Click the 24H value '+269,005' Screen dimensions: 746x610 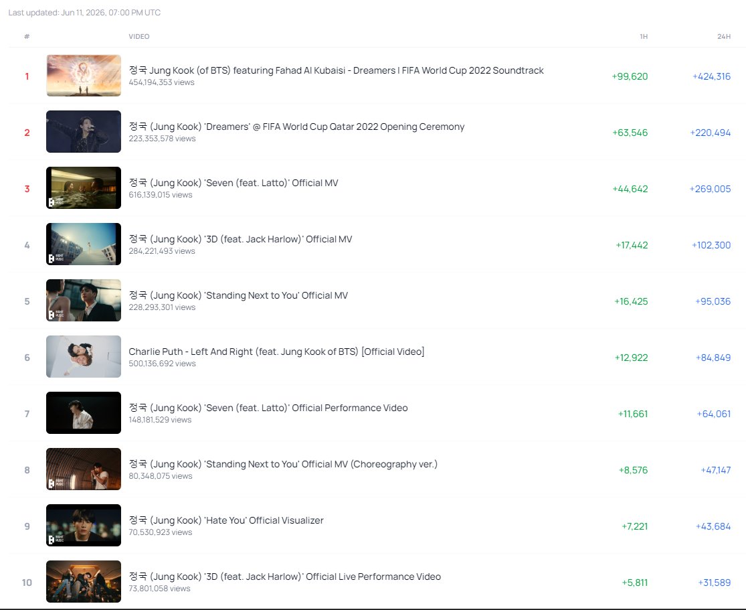pyautogui.click(x=710, y=189)
